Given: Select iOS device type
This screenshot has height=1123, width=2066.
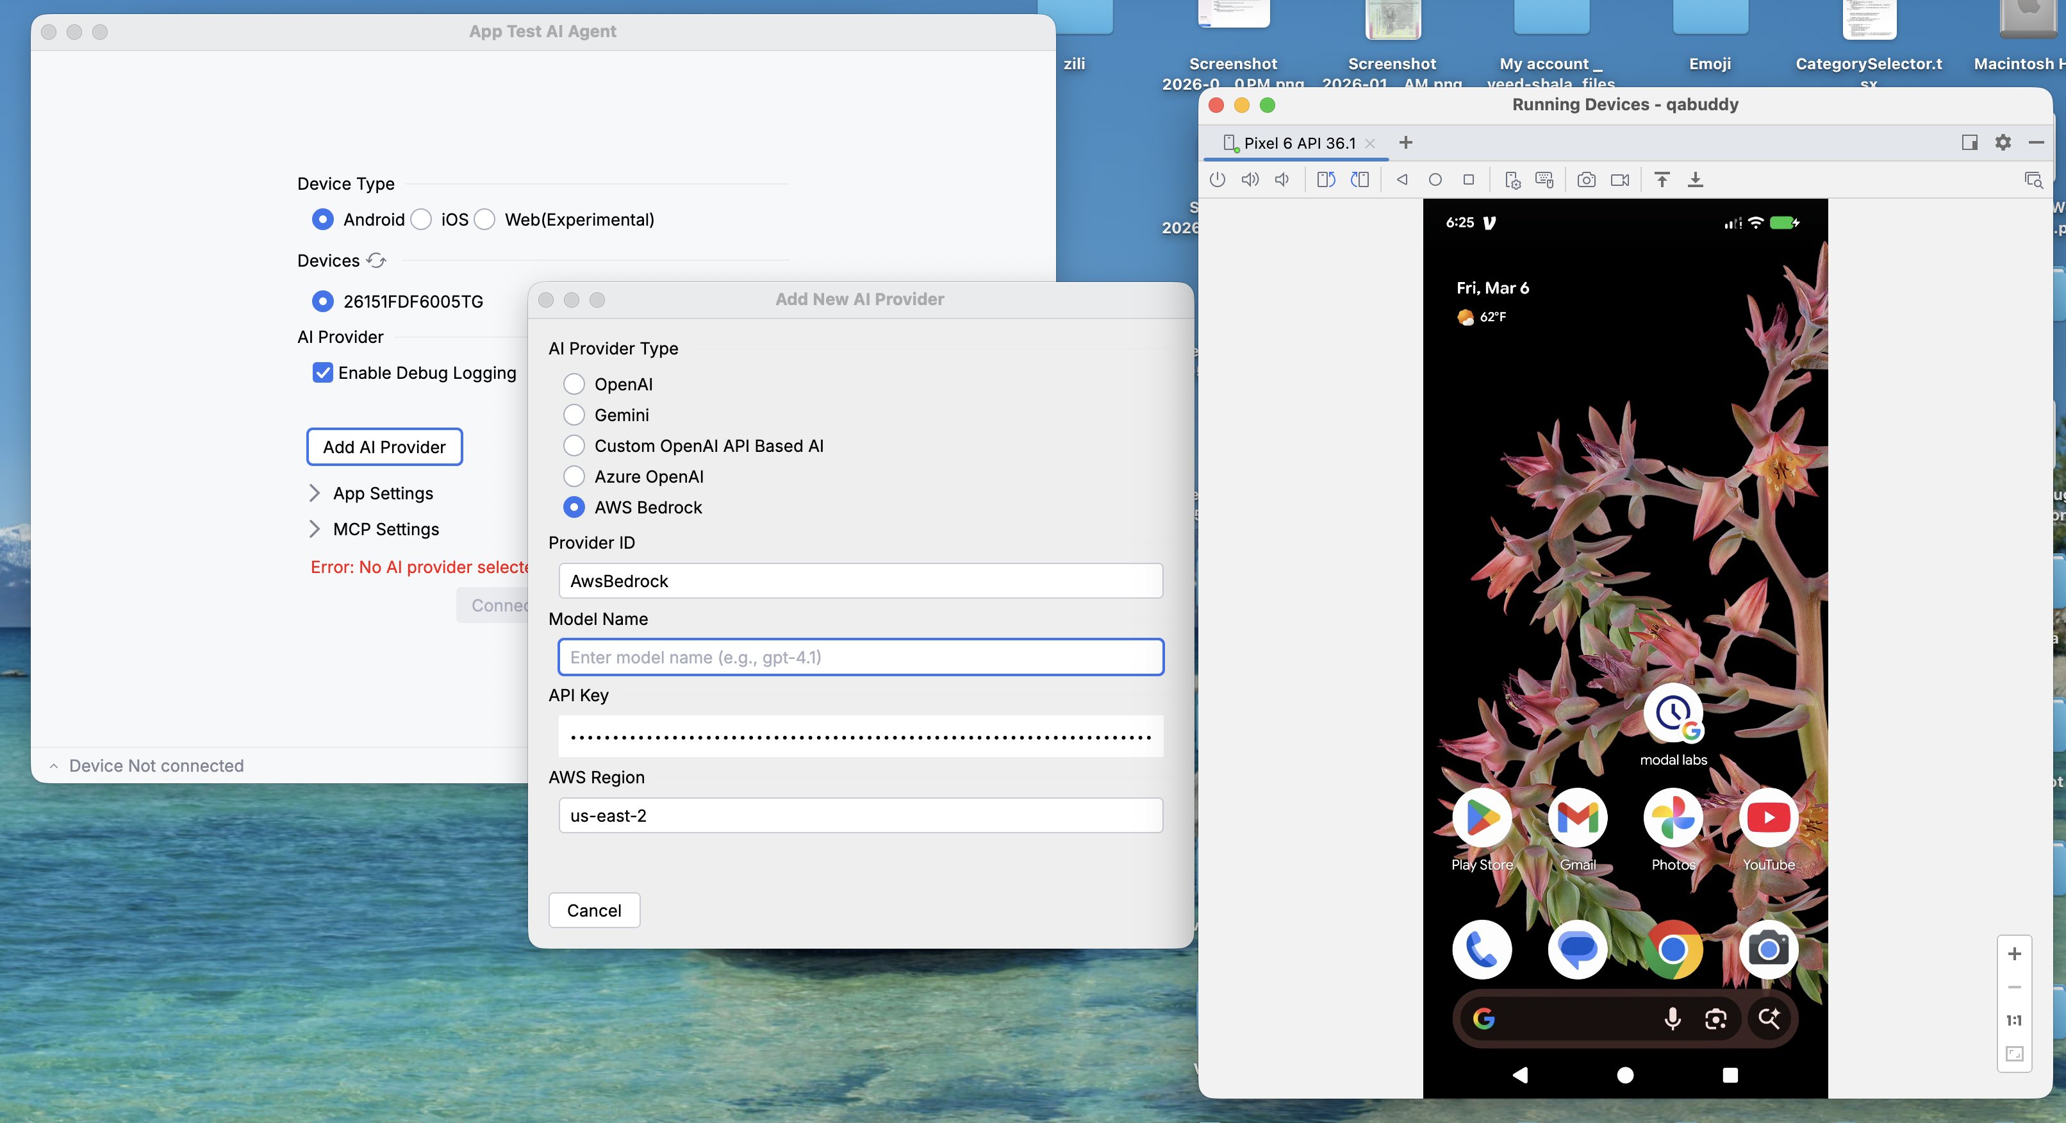Looking at the screenshot, I should click(x=422, y=220).
